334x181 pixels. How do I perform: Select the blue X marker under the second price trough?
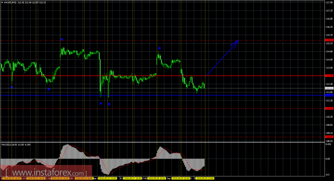pos(49,89)
